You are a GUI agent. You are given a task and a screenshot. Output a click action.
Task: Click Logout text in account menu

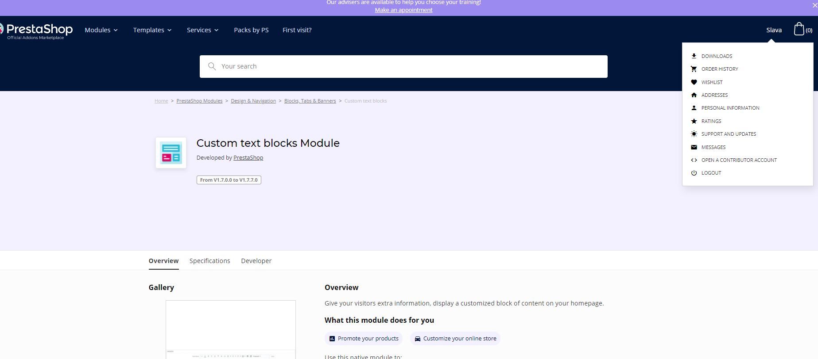(x=711, y=173)
